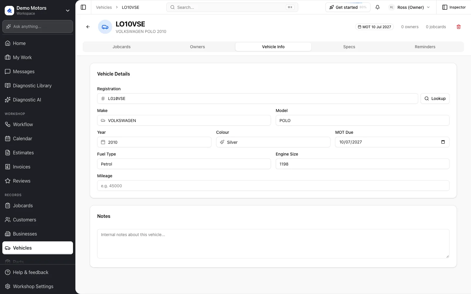Open notifications bell icon
Screen dimensions: 471x294
coord(377,7)
